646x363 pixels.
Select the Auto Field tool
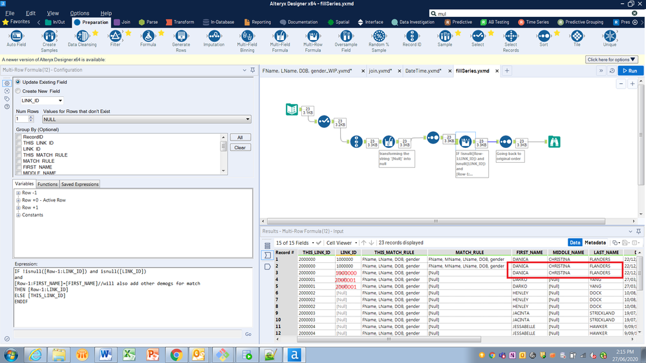(x=16, y=39)
